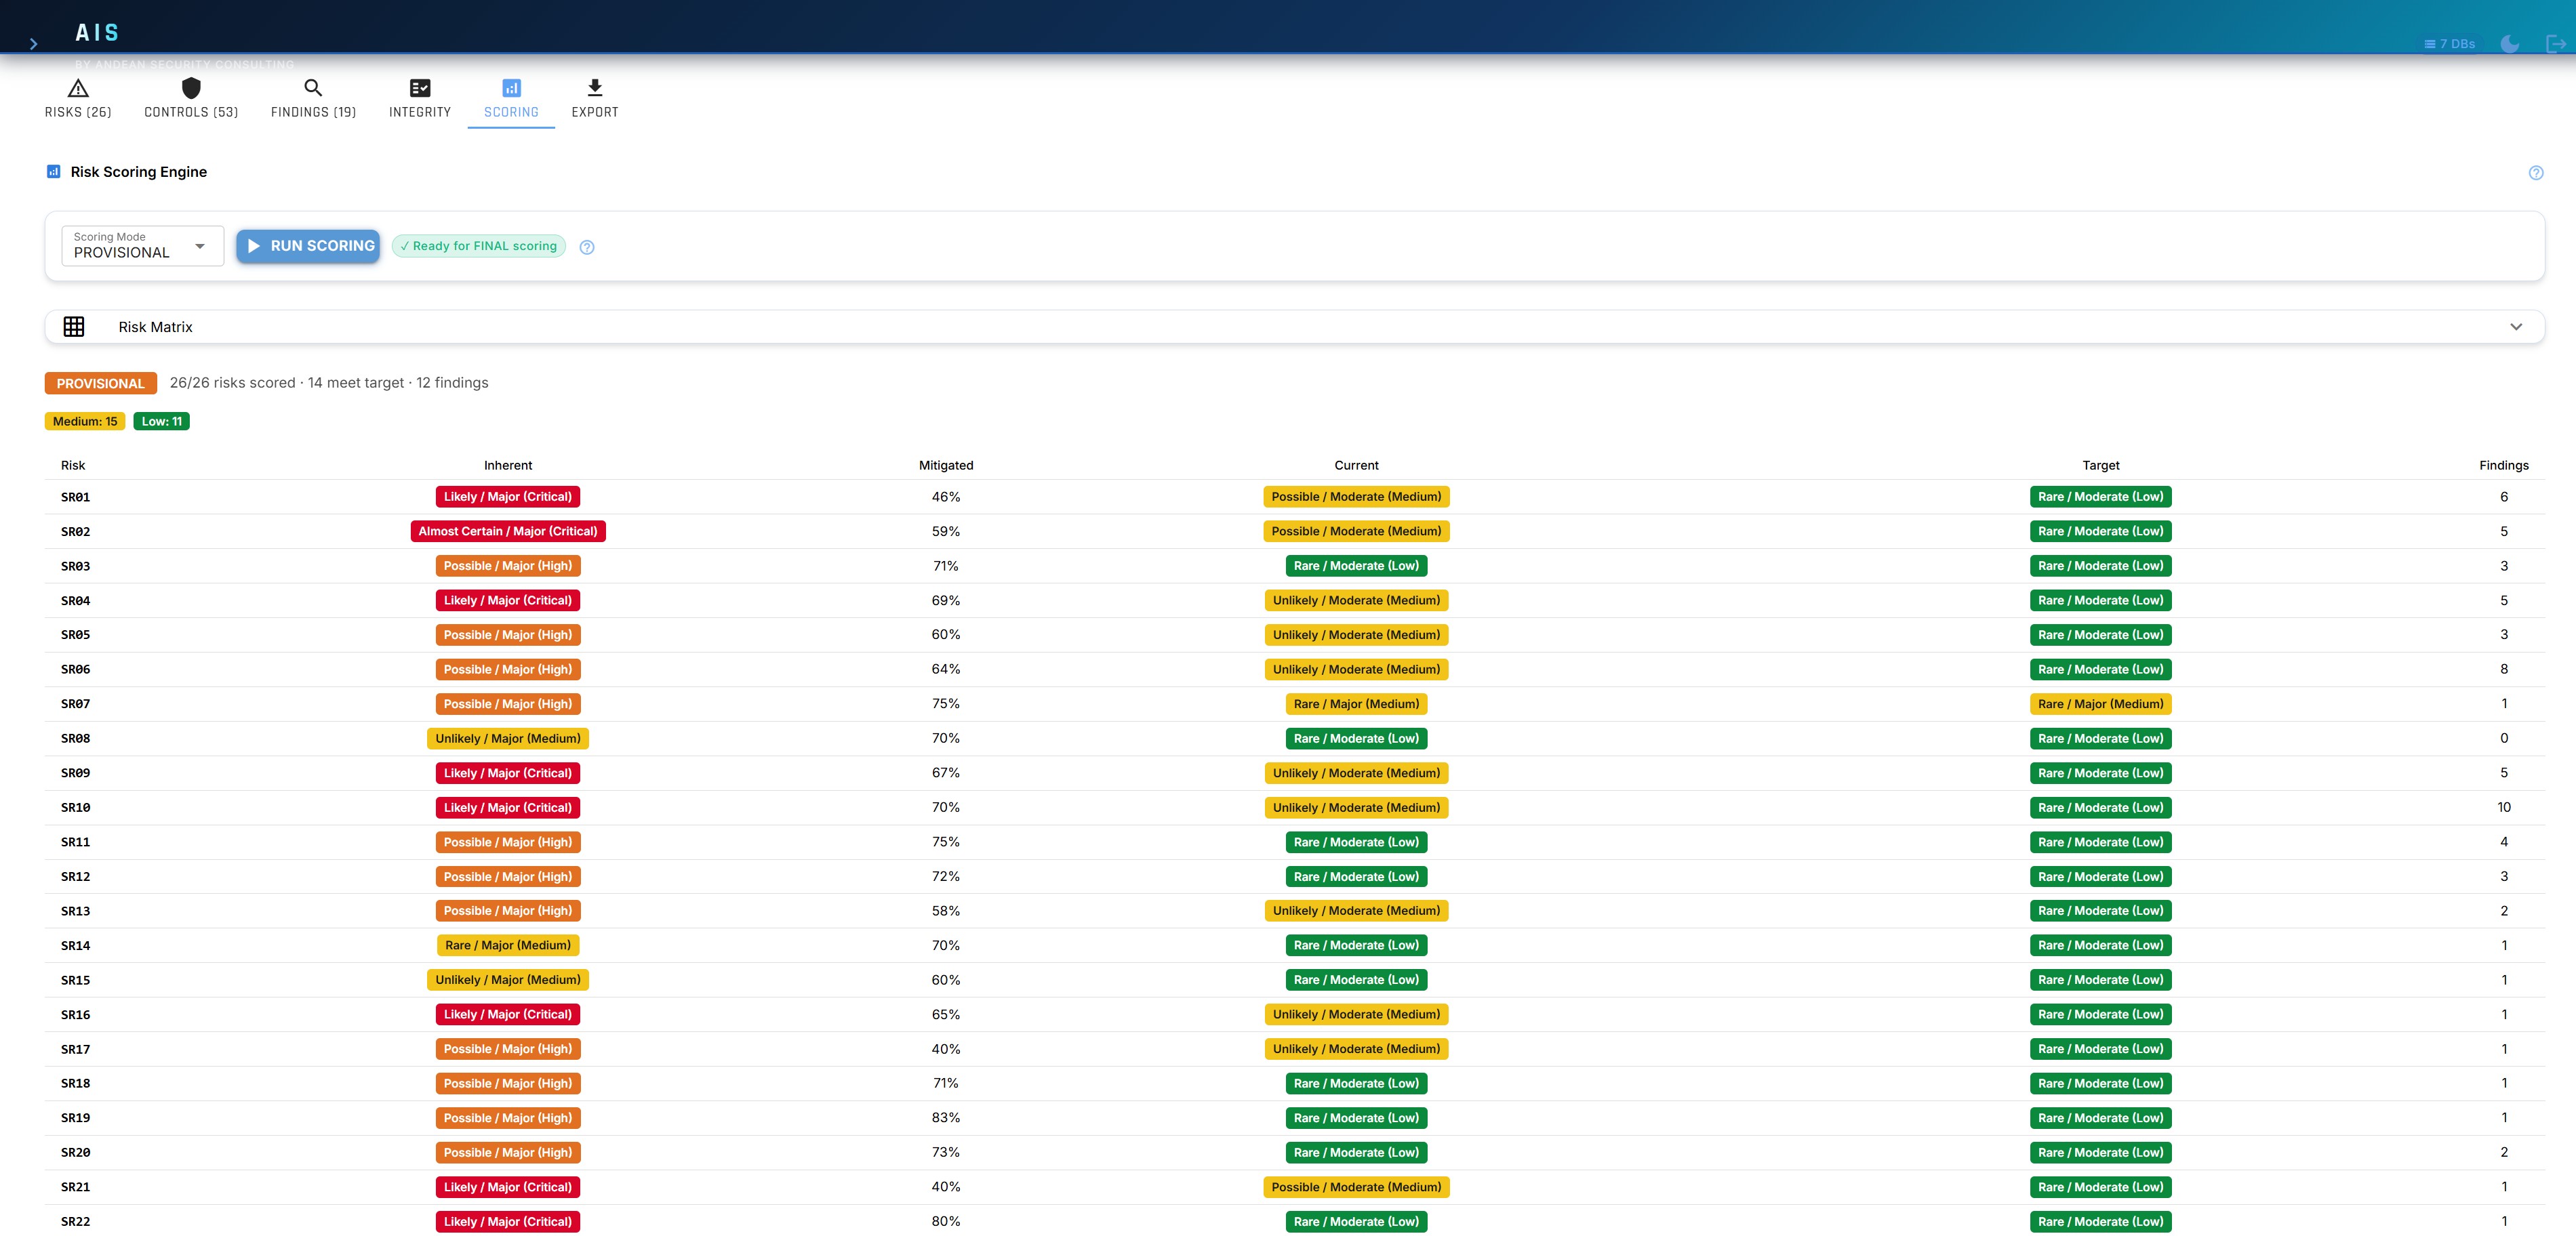Screen dimensions: 2576x1236
Task: Click the Controls shield icon
Action: click(x=191, y=87)
